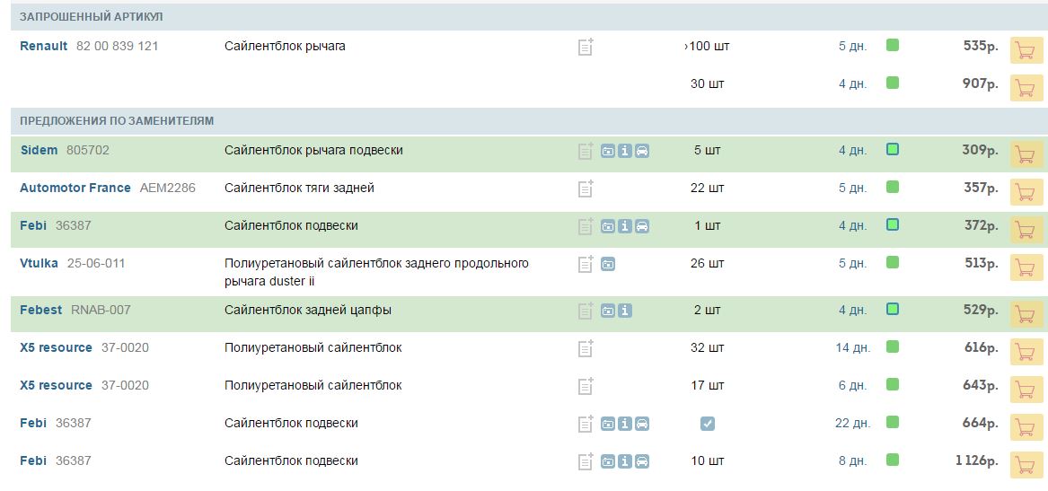Add X5 resource 616р offer to cart

click(1026, 351)
